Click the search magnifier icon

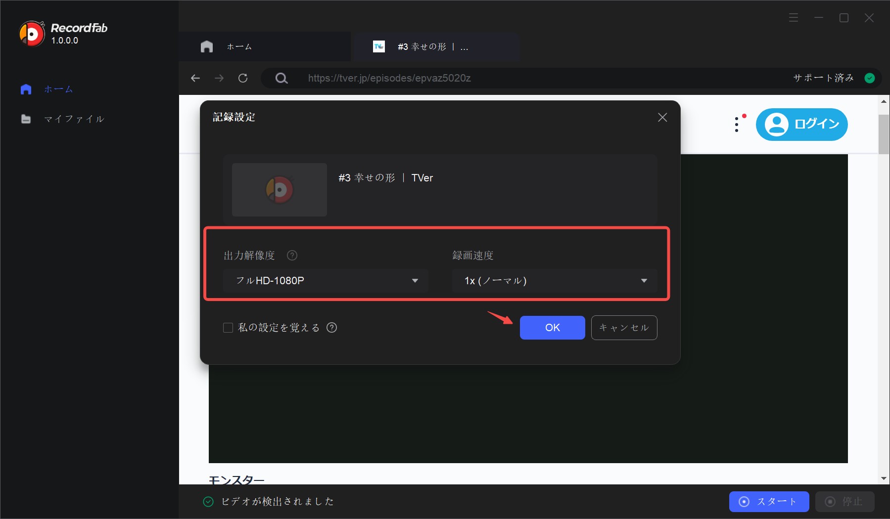[x=281, y=78]
